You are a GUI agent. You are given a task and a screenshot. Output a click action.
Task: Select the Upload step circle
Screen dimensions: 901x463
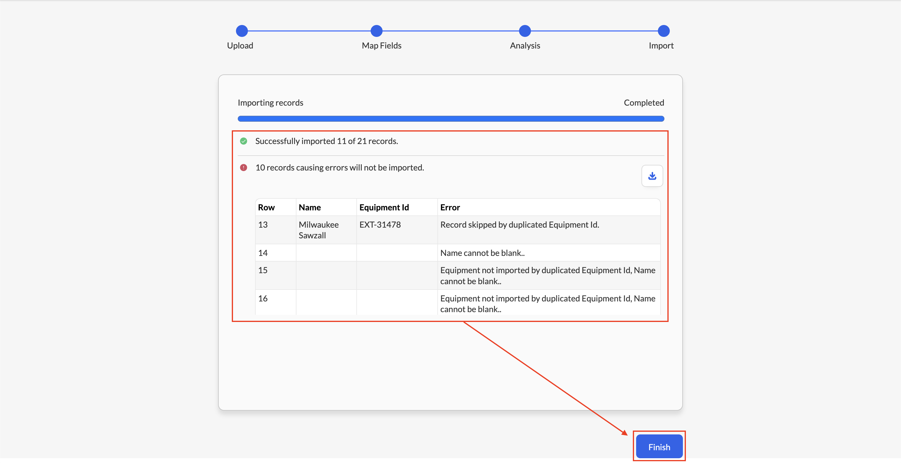[242, 31]
